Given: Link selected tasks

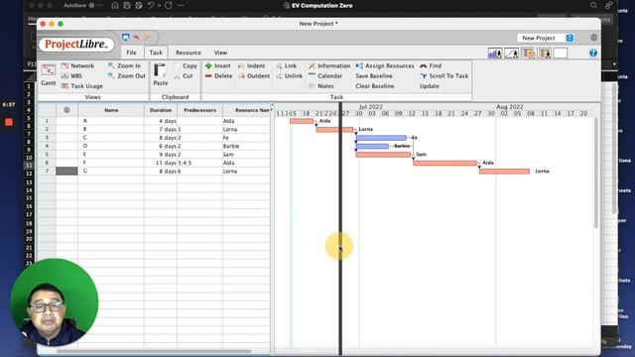Looking at the screenshot, I should point(287,65).
